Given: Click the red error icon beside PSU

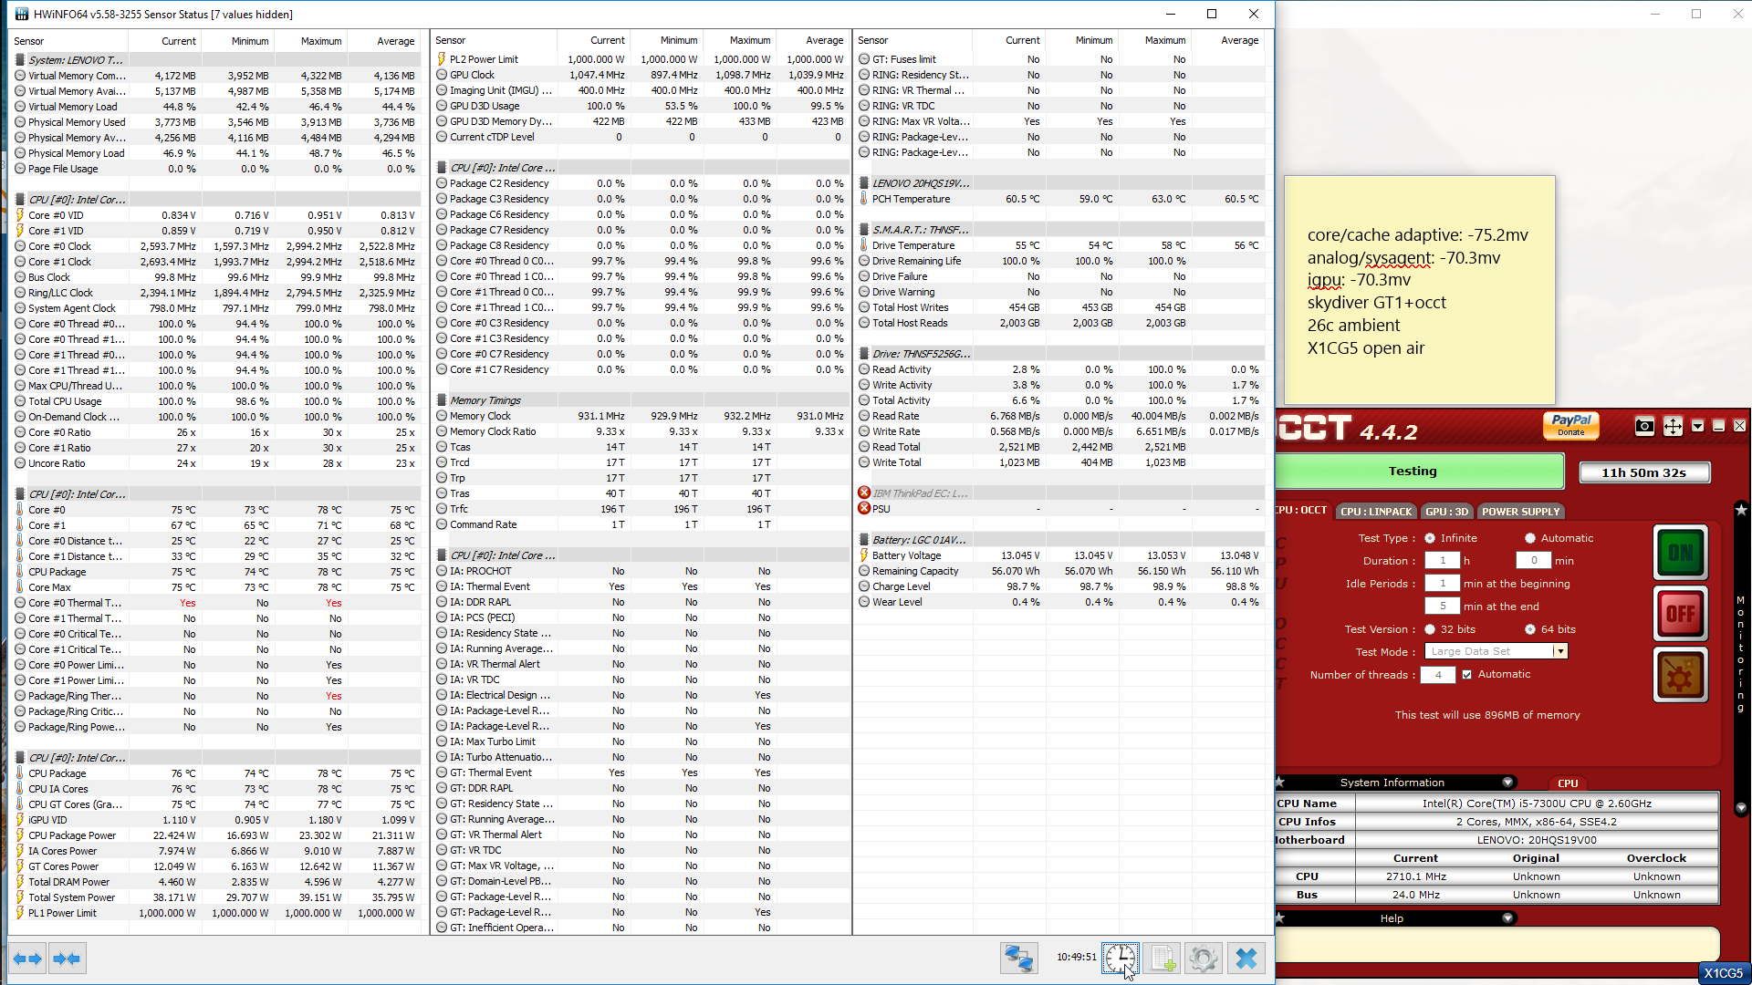Looking at the screenshot, I should (864, 508).
